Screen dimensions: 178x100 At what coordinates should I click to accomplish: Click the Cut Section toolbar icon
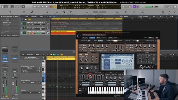126,12
